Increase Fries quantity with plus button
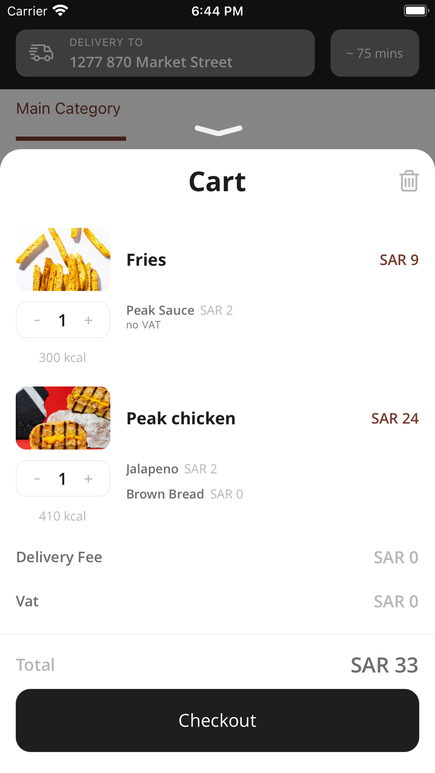This screenshot has width=435, height=773. [88, 320]
